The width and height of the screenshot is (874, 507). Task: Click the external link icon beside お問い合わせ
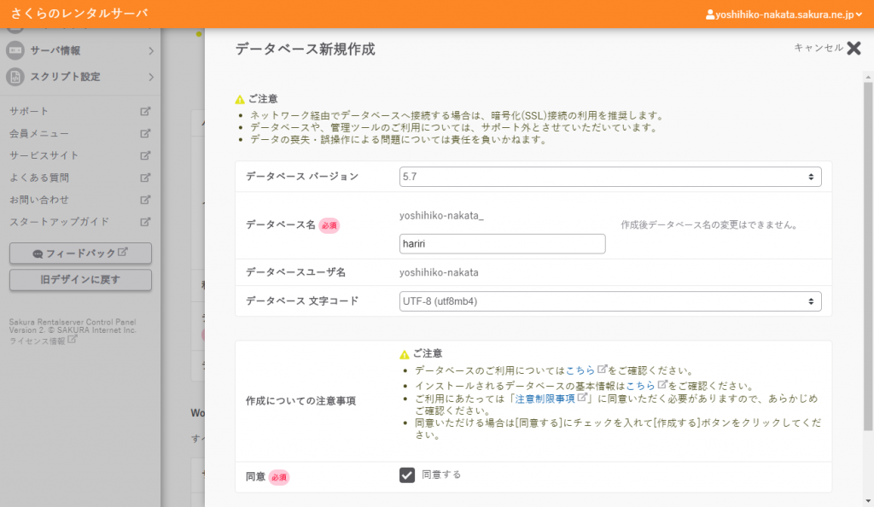coord(145,200)
